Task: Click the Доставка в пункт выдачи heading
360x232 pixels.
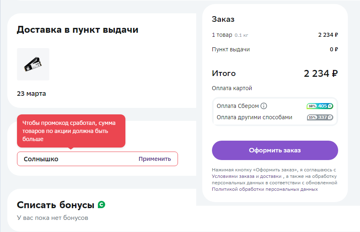Action: (78, 30)
